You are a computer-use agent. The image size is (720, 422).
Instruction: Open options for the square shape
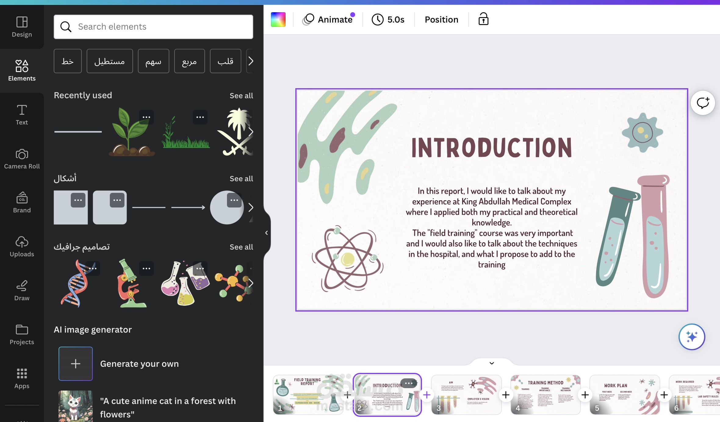coord(78,200)
